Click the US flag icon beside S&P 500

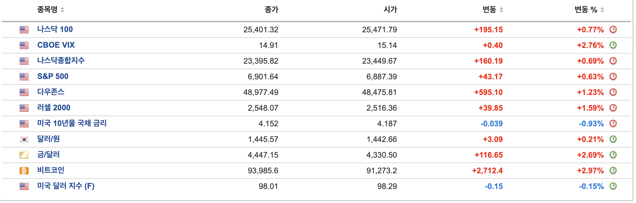pyautogui.click(x=24, y=77)
